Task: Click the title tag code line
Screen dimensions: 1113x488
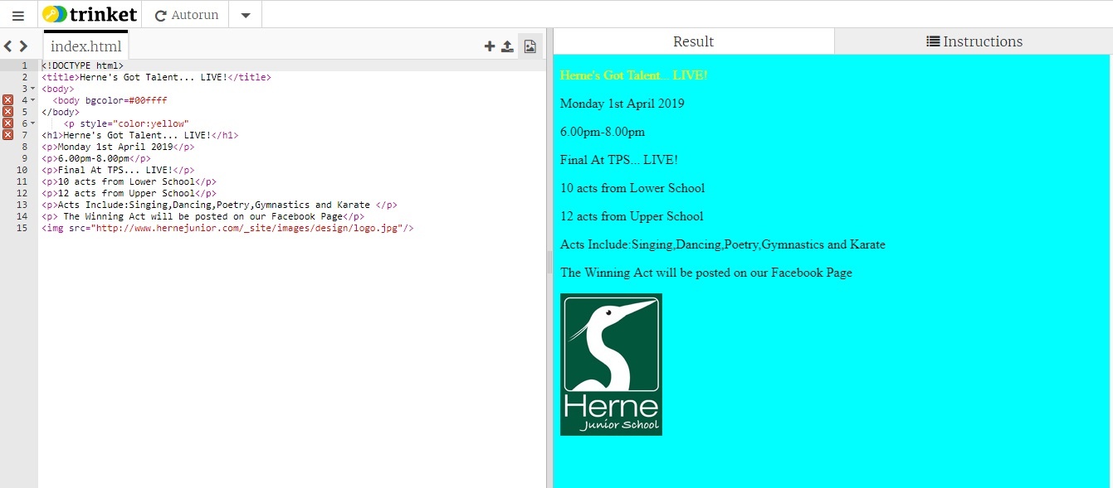Action: (156, 77)
